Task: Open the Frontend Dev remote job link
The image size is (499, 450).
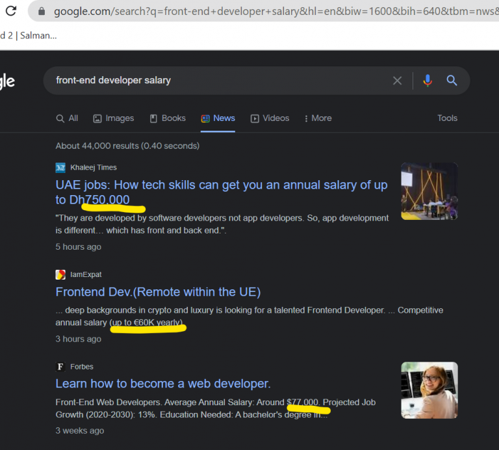Action: pyautogui.click(x=158, y=292)
